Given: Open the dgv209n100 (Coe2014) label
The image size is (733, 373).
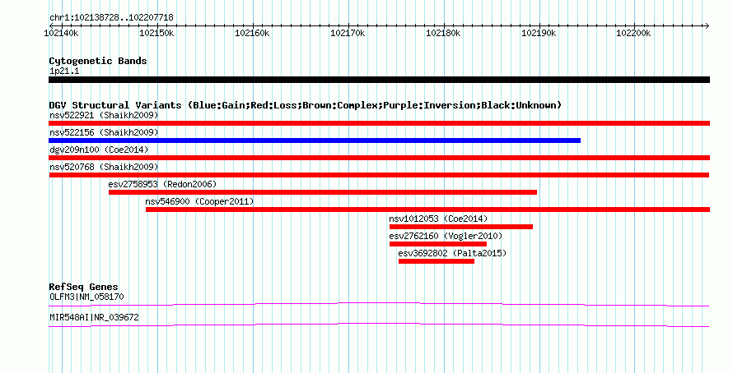Looking at the screenshot, I should [99, 150].
